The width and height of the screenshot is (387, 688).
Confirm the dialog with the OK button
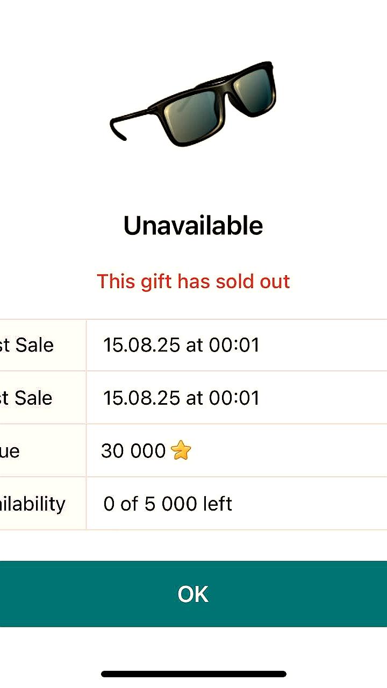point(193,594)
